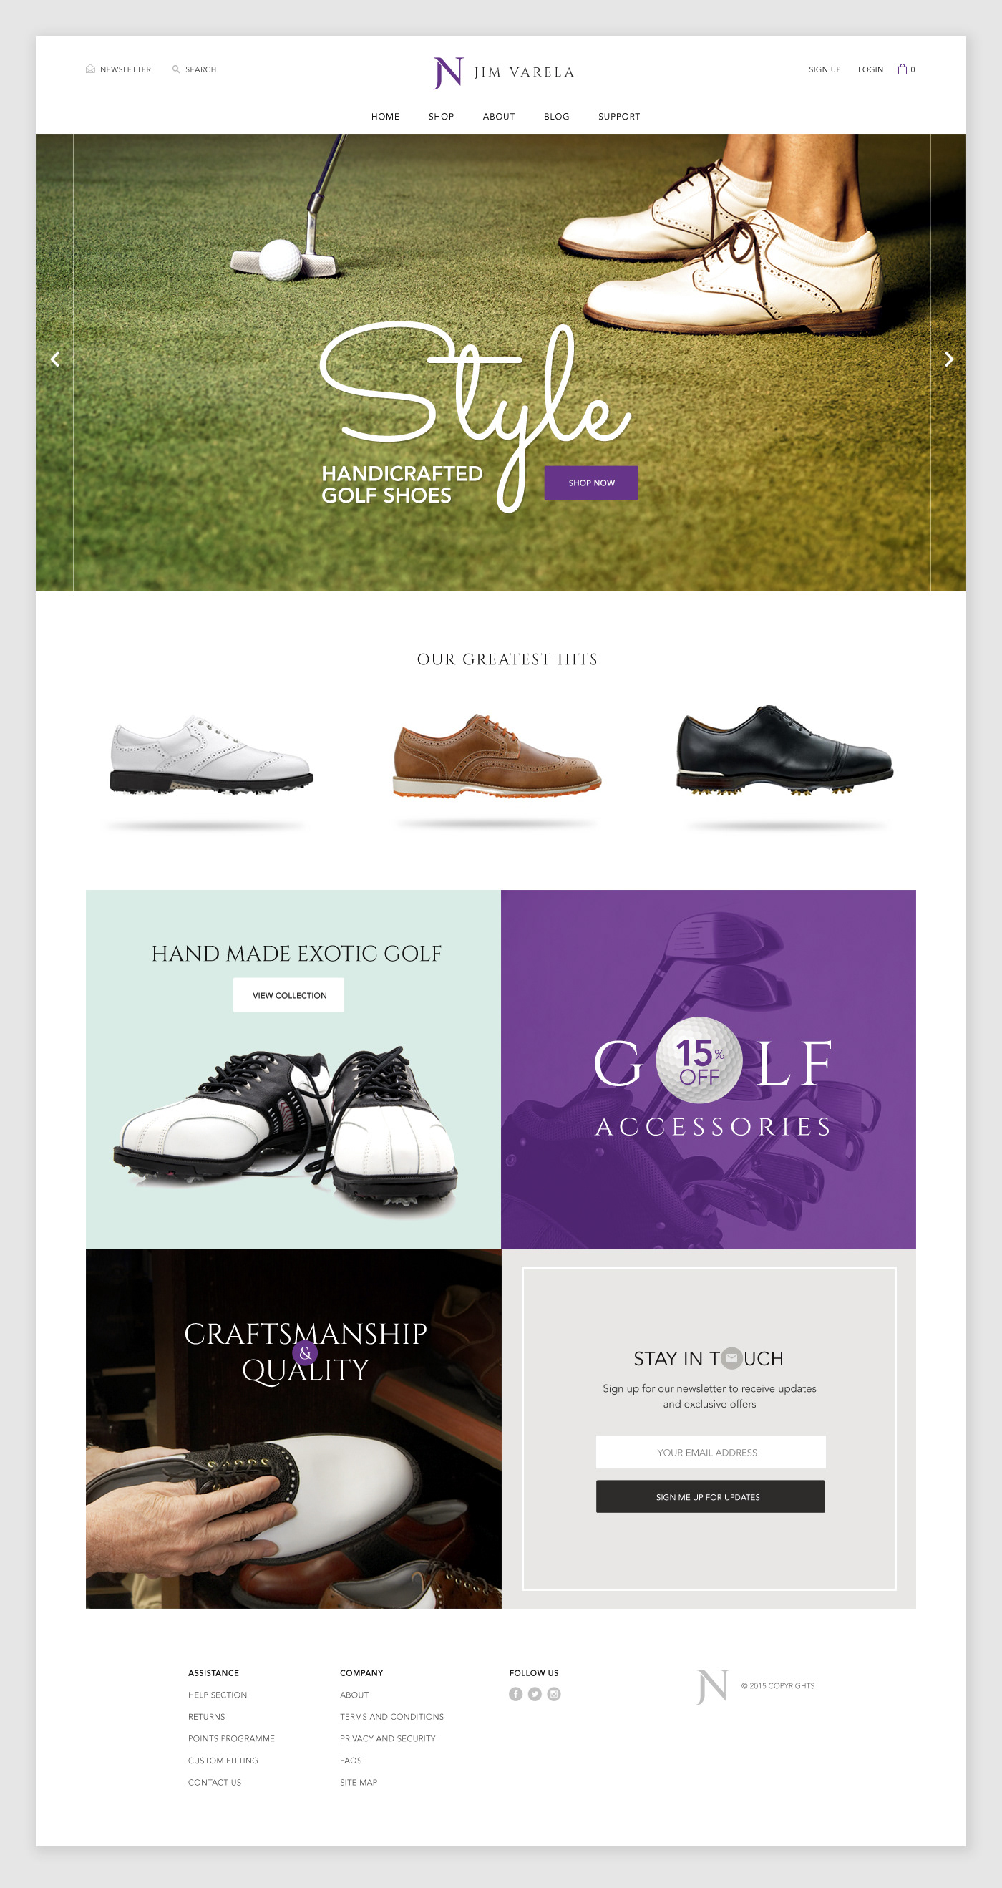The width and height of the screenshot is (1002, 1888).
Task: Go to previous hero slide arrow
Action: [55, 359]
